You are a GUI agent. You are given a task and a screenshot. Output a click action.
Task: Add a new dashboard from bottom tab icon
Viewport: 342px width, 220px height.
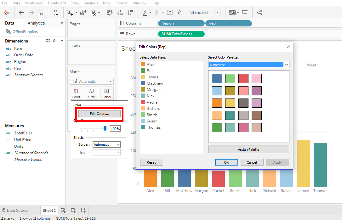[73, 211]
